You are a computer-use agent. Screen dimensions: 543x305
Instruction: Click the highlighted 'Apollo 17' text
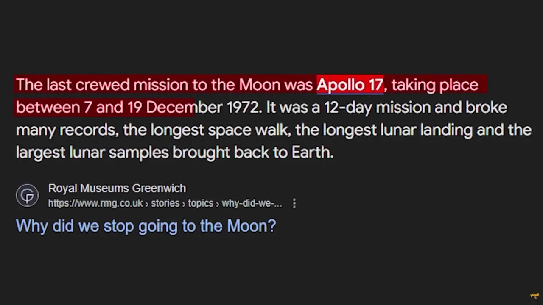coord(350,85)
